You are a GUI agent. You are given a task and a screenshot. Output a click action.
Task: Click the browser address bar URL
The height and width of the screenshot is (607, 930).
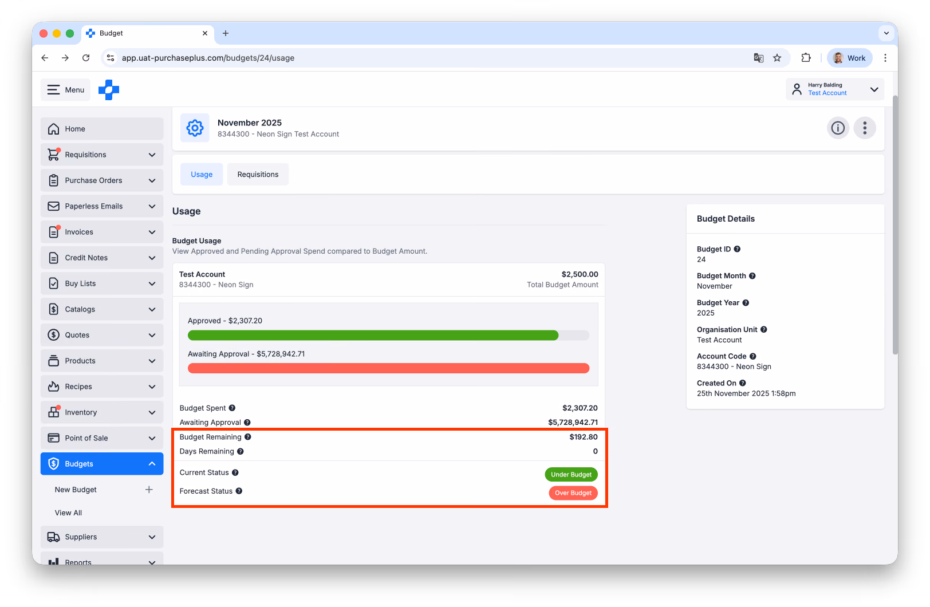click(x=208, y=58)
